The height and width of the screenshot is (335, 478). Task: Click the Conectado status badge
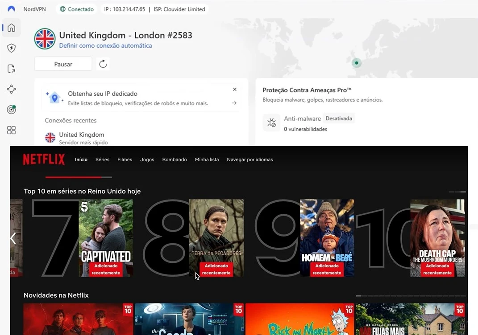[77, 9]
